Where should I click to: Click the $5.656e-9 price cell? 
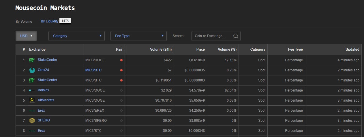[190, 100]
